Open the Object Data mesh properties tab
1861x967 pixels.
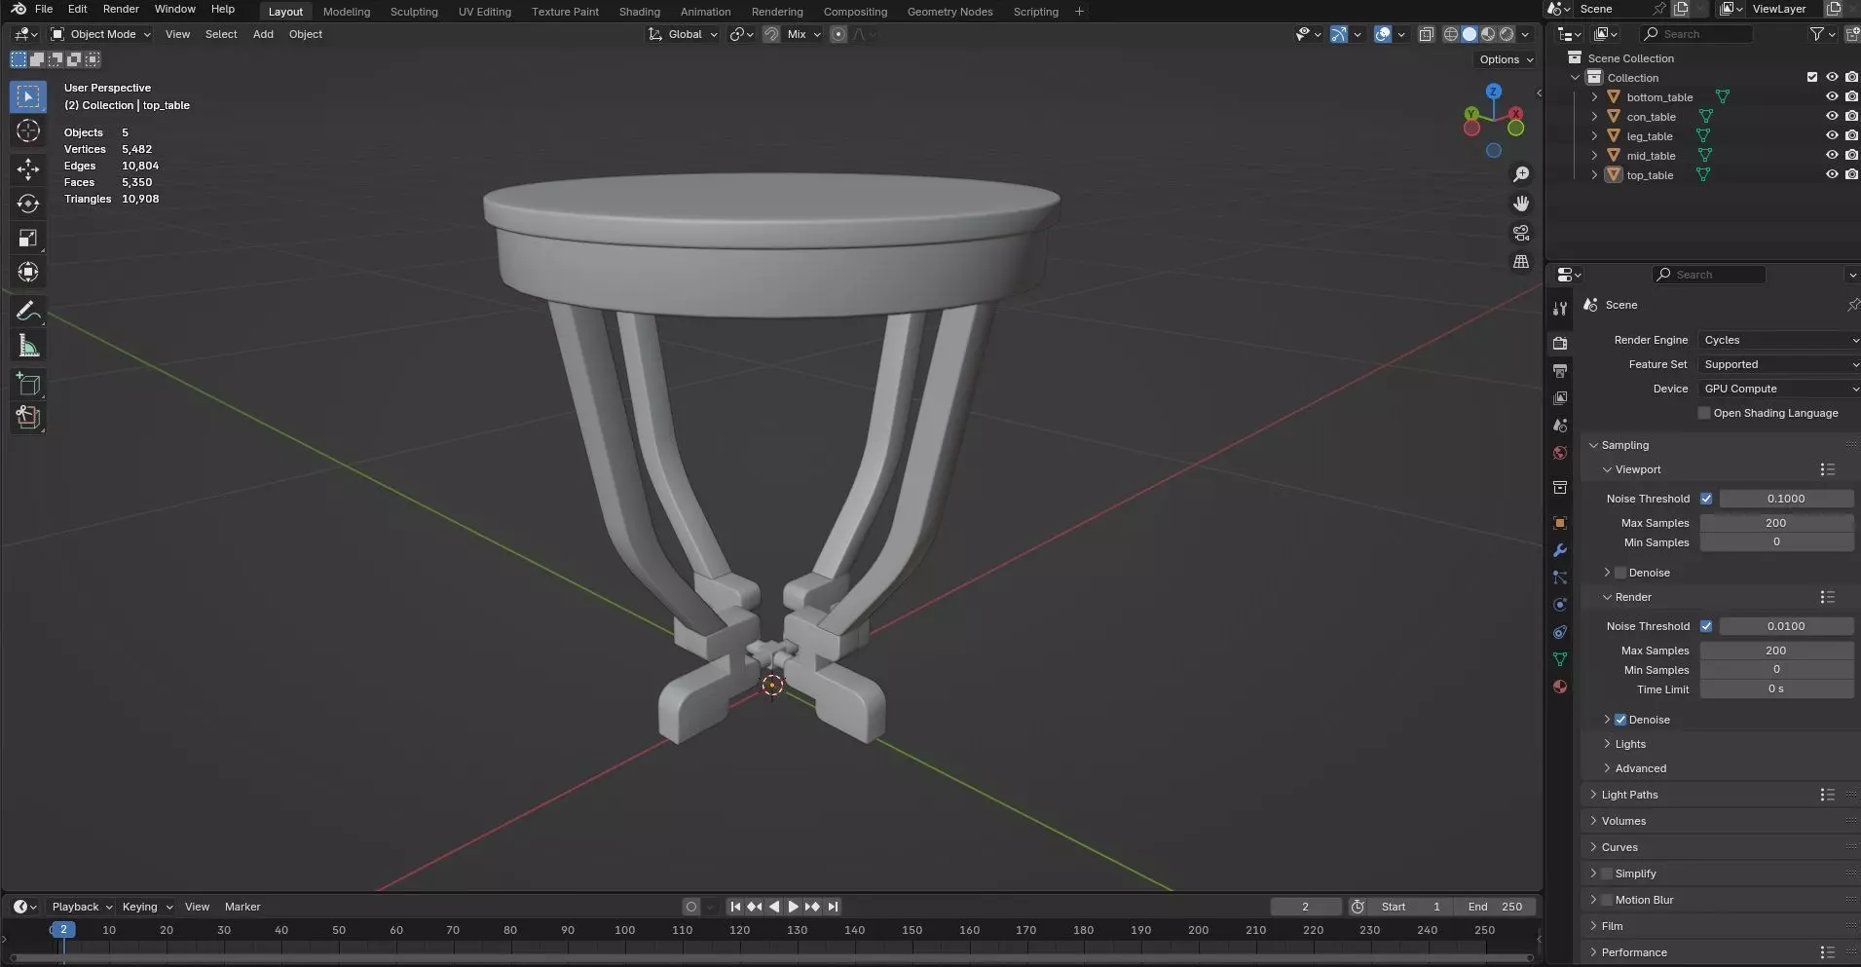coord(1560,659)
